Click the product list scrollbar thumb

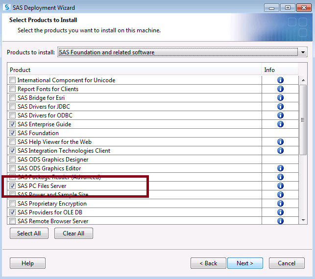303,120
